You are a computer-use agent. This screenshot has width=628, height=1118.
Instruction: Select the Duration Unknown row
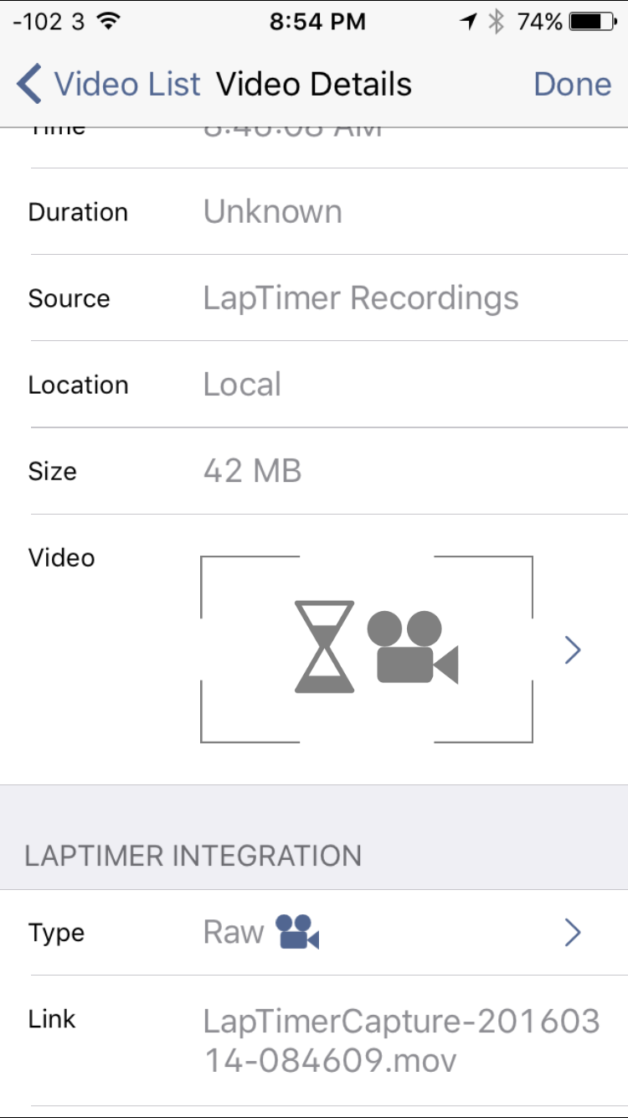pyautogui.click(x=314, y=211)
